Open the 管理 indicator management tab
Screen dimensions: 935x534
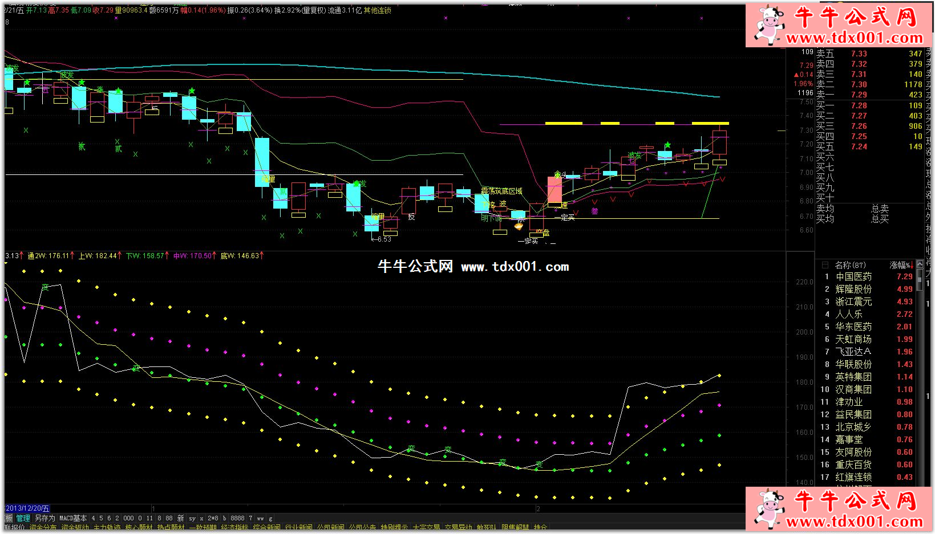[x=23, y=518]
